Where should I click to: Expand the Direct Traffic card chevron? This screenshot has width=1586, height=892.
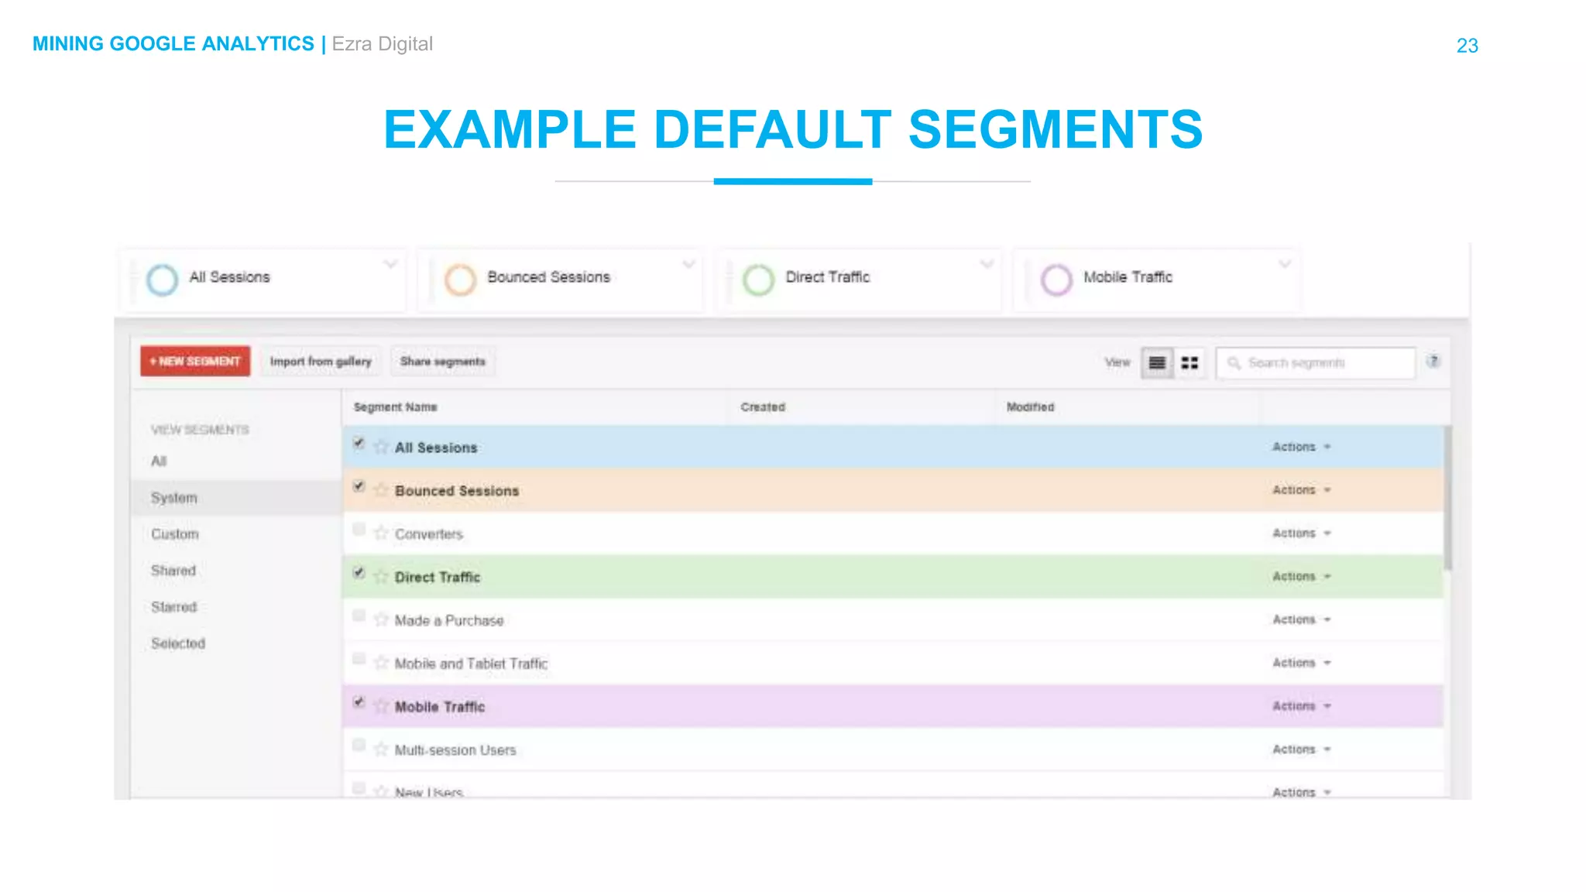coord(987,264)
